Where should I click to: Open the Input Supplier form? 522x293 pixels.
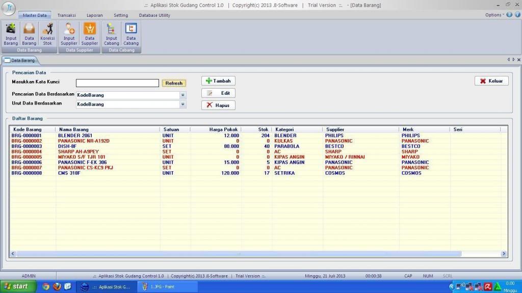(69, 34)
